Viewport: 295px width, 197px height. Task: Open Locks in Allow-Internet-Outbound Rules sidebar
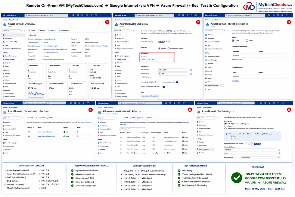pyautogui.click(x=100, y=153)
